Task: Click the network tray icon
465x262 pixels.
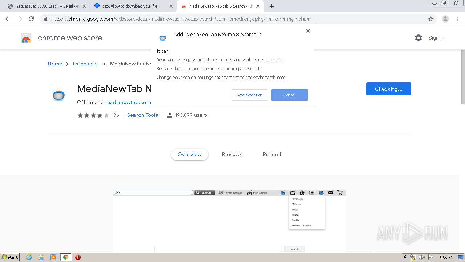Action: click(413, 257)
